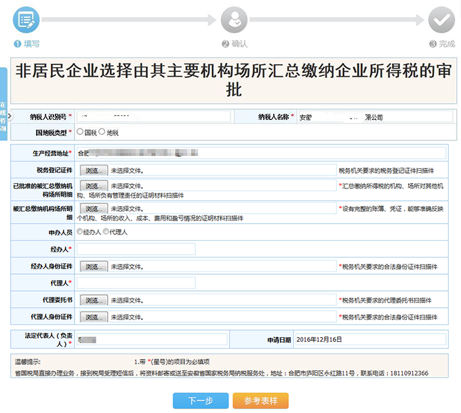Select the 地税 radio button
Image resolution: width=461 pixels, height=413 pixels.
point(102,132)
